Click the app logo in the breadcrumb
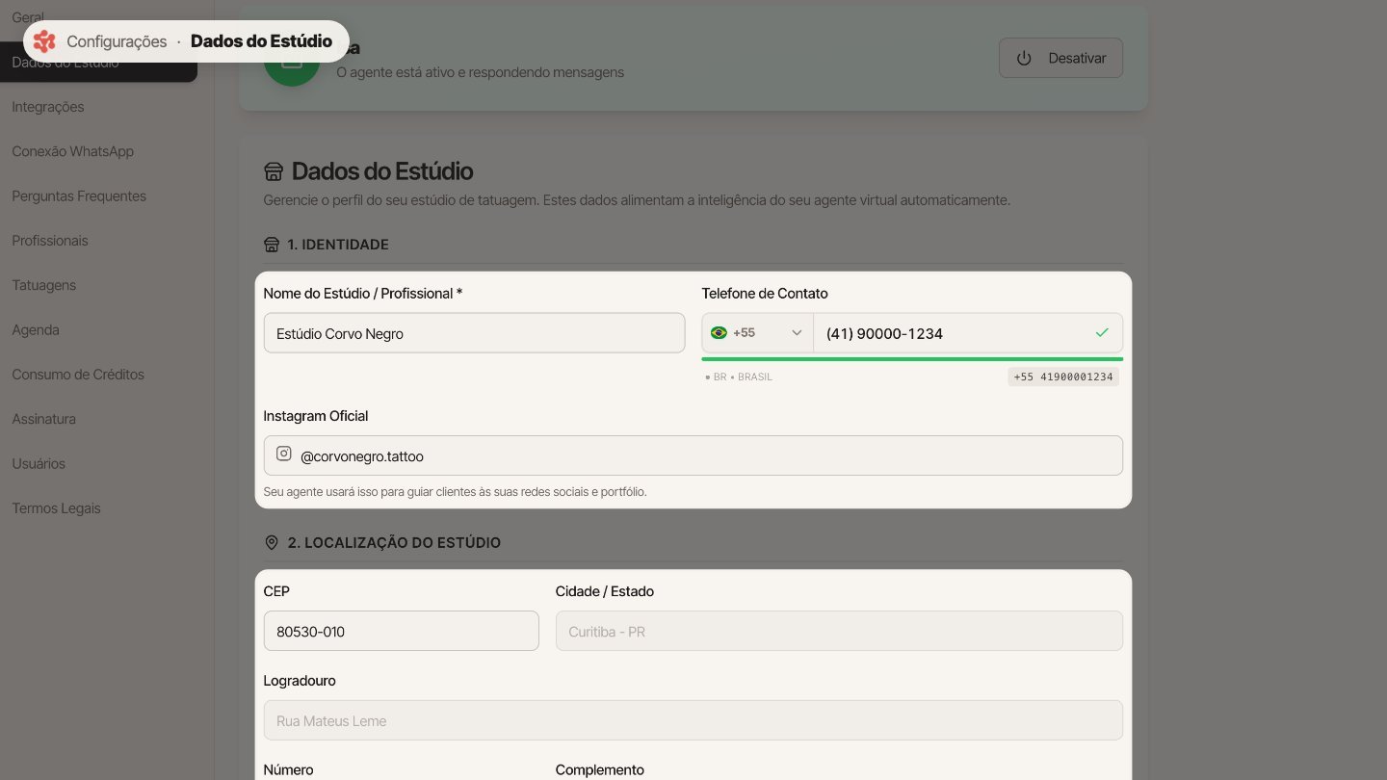 (x=44, y=41)
